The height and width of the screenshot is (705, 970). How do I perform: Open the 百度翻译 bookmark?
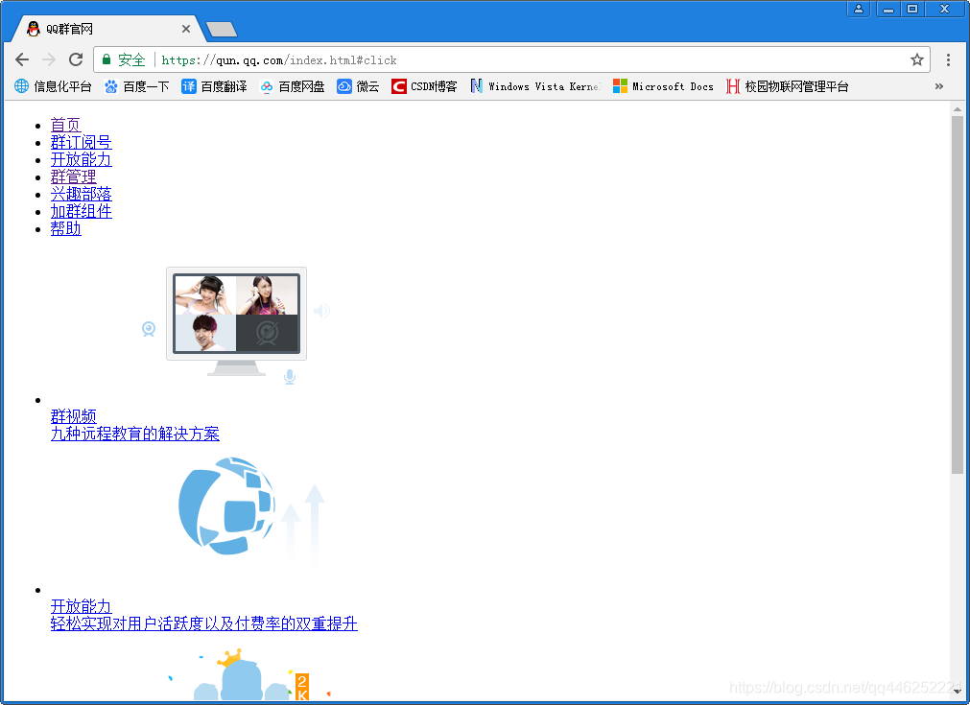click(x=214, y=86)
